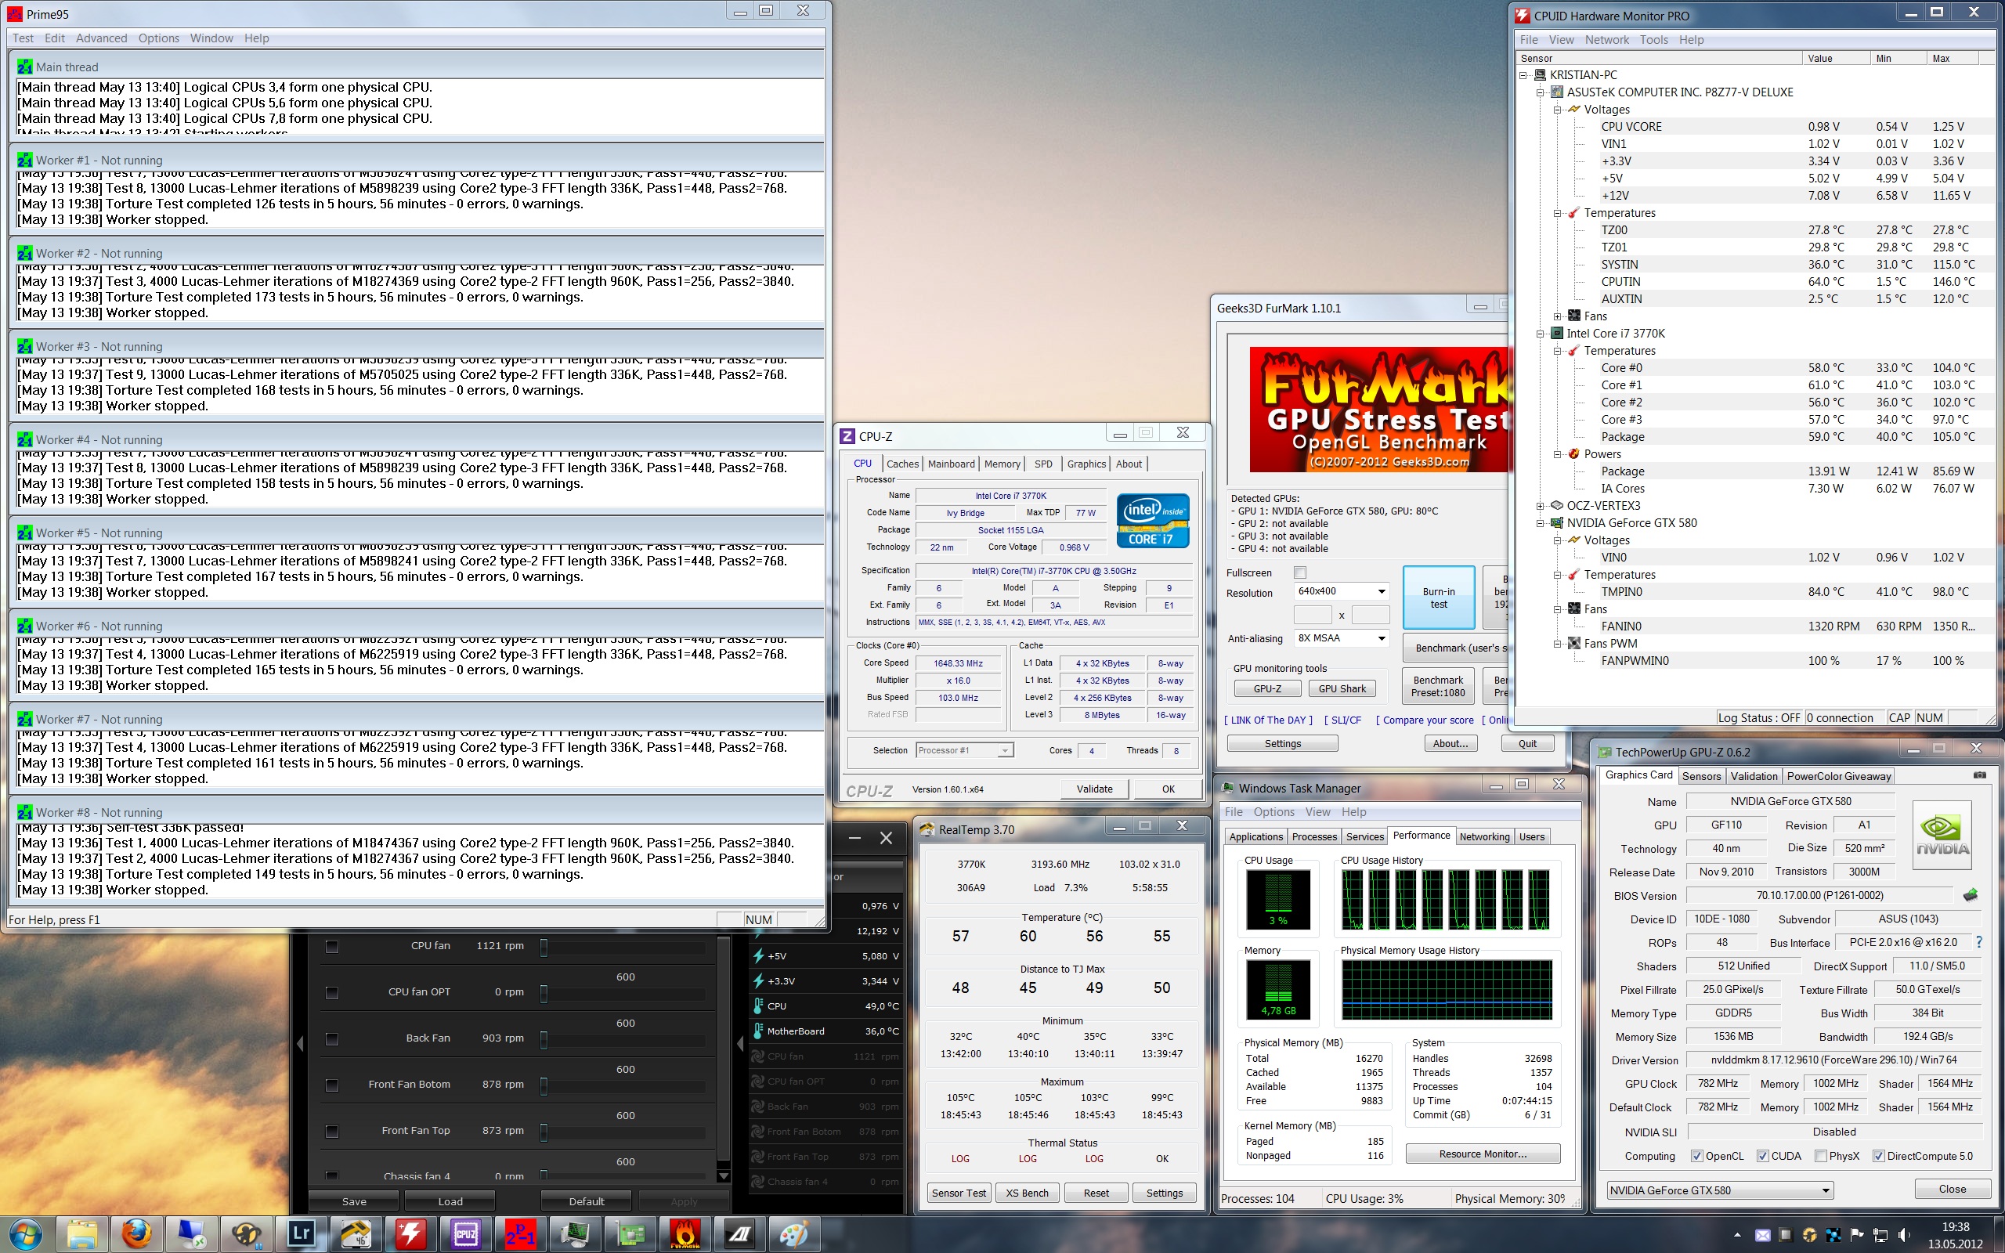This screenshot has height=1253, width=2005.
Task: Open the Paint palette taskbar icon
Action: (x=793, y=1235)
